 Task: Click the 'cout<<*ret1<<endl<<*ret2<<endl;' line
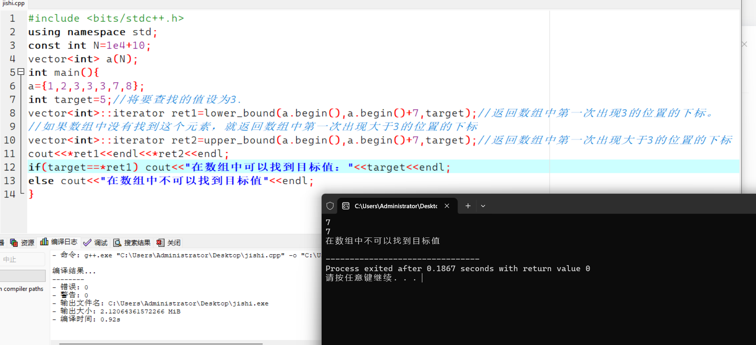(128, 154)
